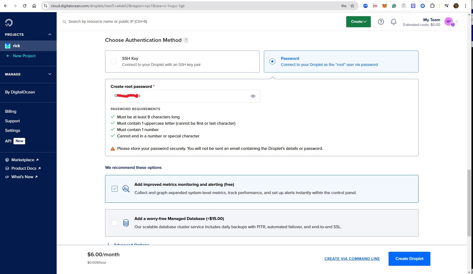Open the Product Docs external link
This screenshot has height=274, width=473.
click(x=26, y=168)
